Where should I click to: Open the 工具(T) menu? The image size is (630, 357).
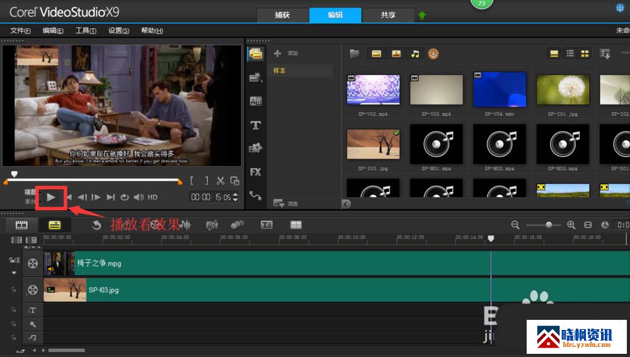point(86,30)
